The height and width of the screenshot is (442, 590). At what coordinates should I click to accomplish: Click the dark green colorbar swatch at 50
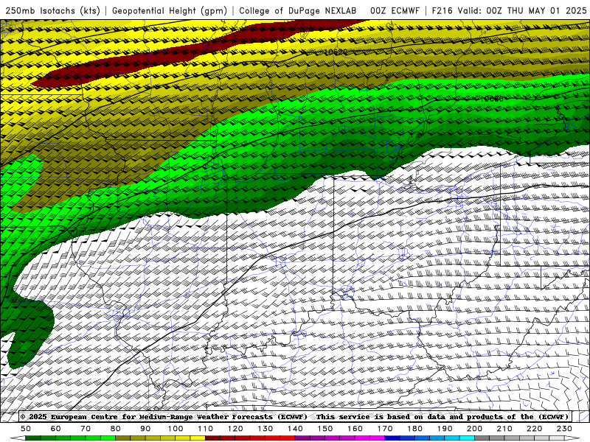point(33,438)
